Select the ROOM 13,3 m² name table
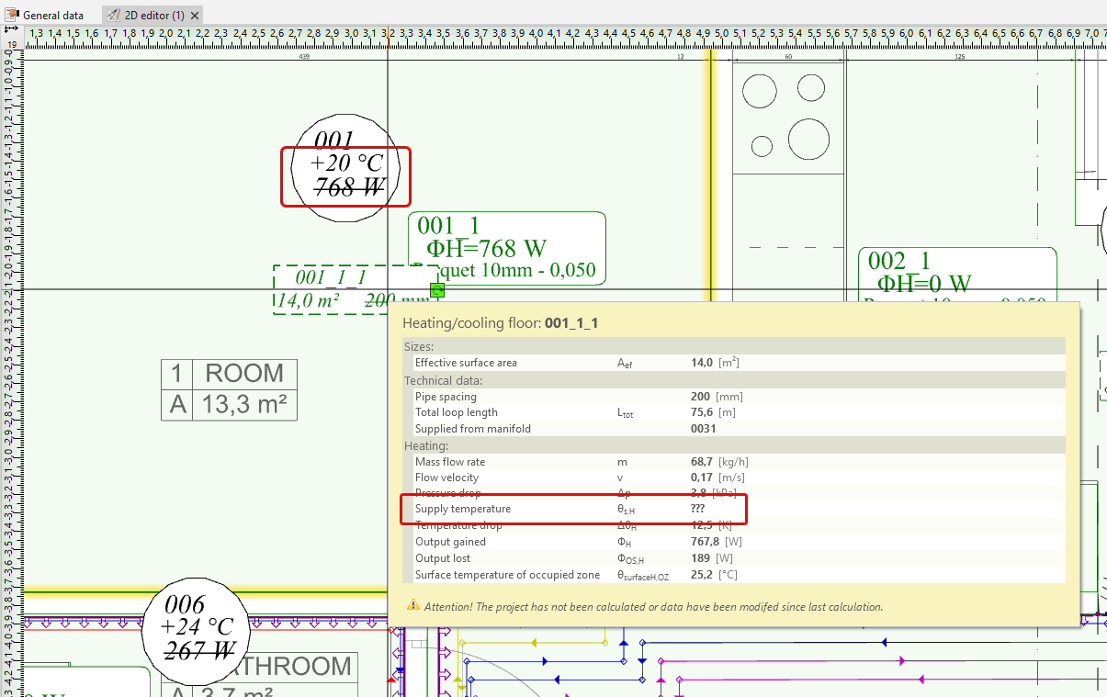This screenshot has width=1107, height=697. 229,389
